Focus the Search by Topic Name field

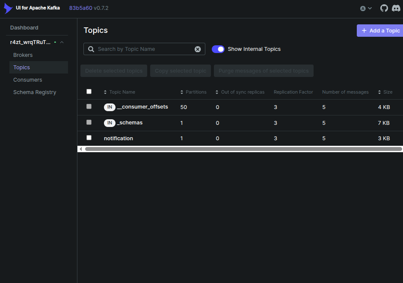tap(145, 49)
